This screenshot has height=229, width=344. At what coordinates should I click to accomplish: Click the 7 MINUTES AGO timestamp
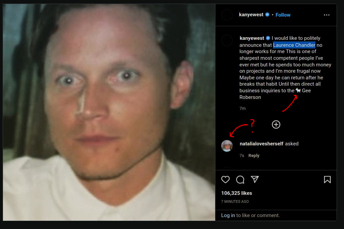(235, 201)
